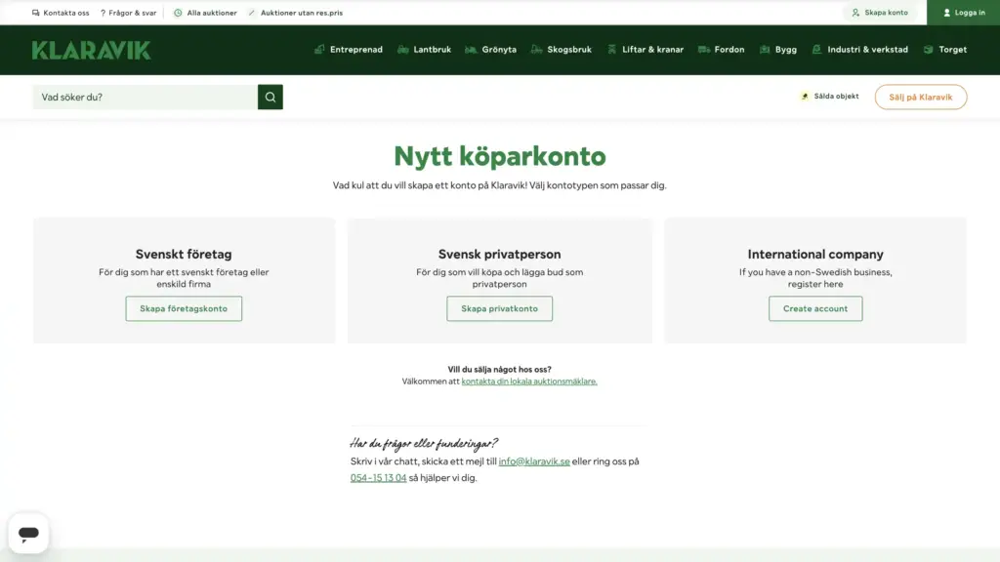This screenshot has width=1000, height=562.
Task: Click the search magnifier button
Action: tap(271, 98)
